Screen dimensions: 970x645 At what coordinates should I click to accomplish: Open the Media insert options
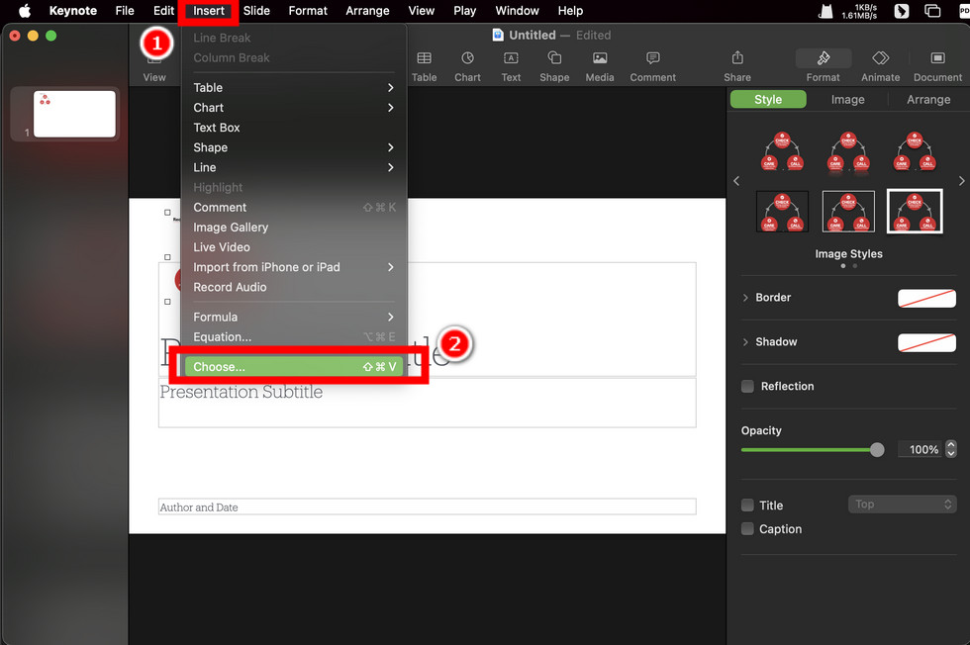pyautogui.click(x=599, y=65)
